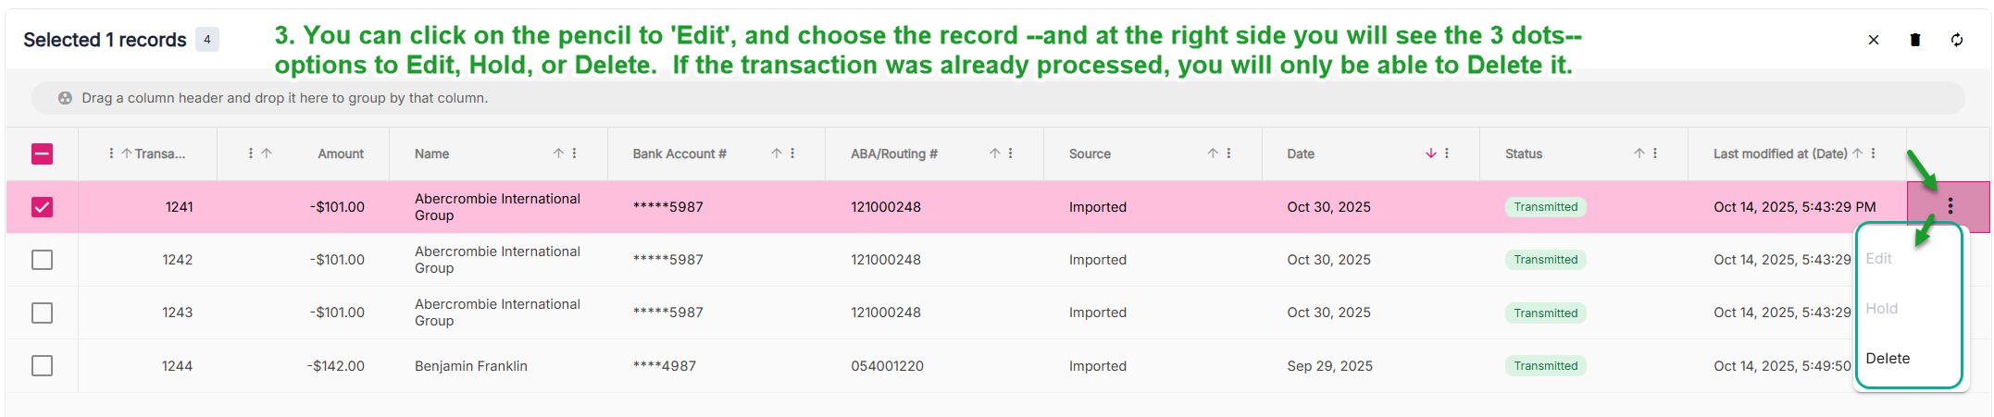
Task: Open Source column three-dot menu
Action: (x=1228, y=153)
